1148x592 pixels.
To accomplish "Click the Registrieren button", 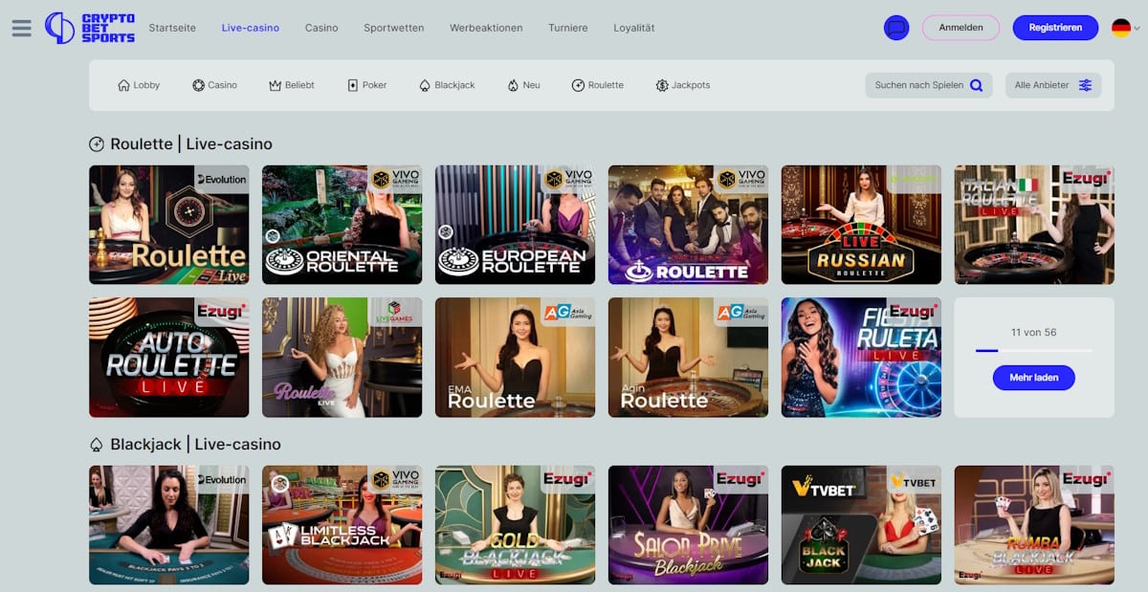I will point(1055,28).
